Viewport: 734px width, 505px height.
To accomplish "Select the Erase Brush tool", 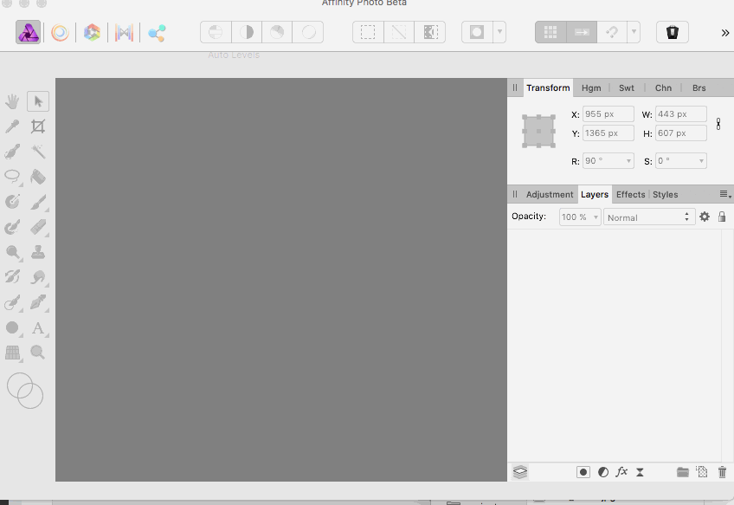I will [38, 227].
